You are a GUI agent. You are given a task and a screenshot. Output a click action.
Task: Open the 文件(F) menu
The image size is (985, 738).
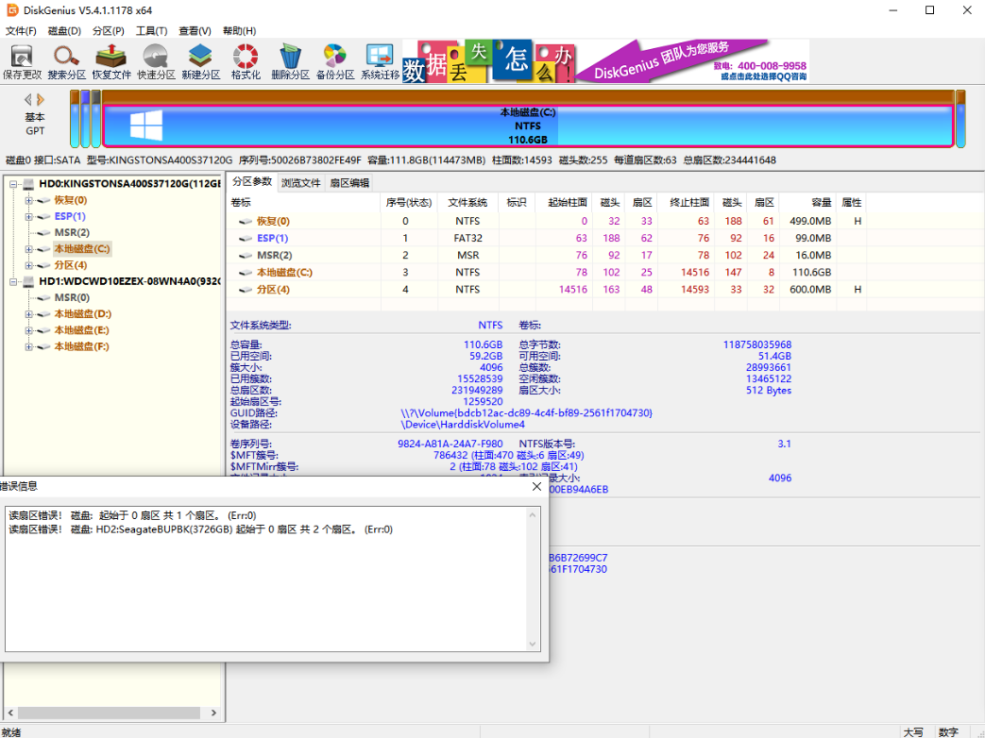tap(21, 31)
